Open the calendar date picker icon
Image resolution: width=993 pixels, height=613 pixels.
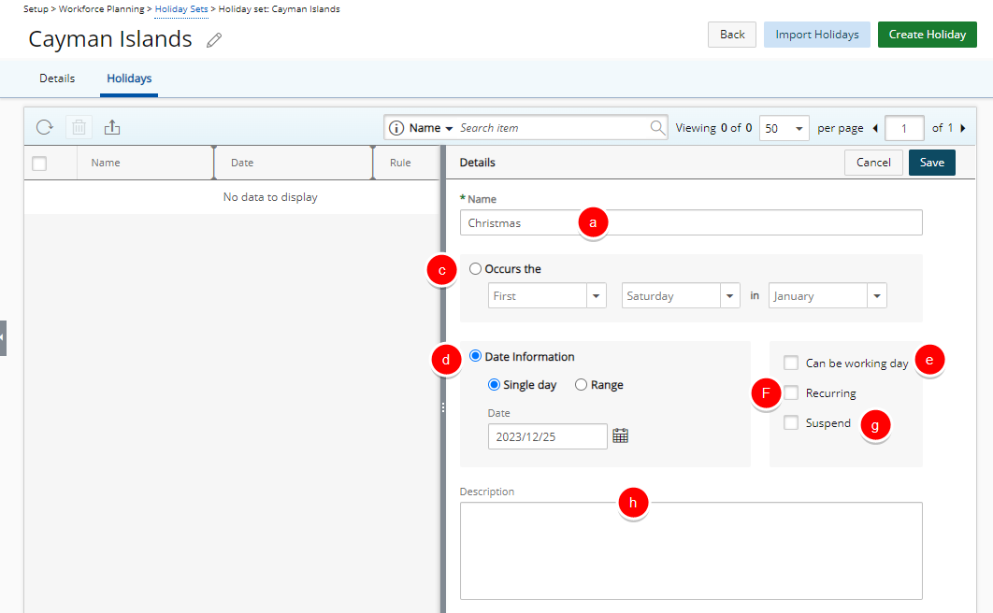pyautogui.click(x=620, y=435)
